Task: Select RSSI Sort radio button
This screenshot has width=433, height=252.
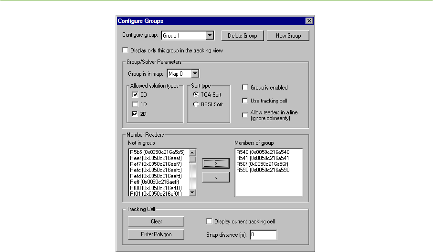Action: pyautogui.click(x=196, y=104)
